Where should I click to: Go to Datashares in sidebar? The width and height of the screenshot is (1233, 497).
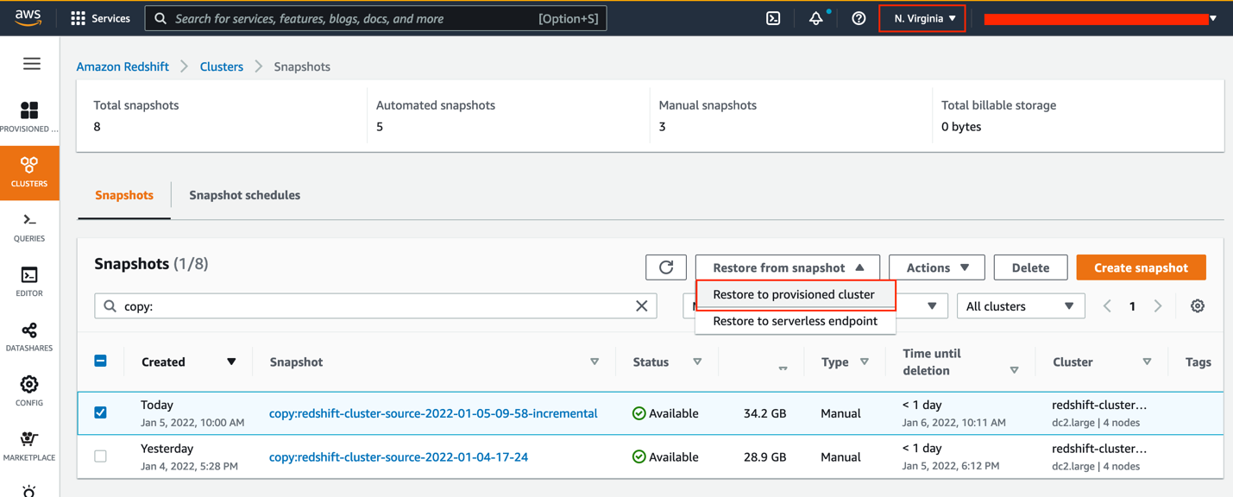29,337
